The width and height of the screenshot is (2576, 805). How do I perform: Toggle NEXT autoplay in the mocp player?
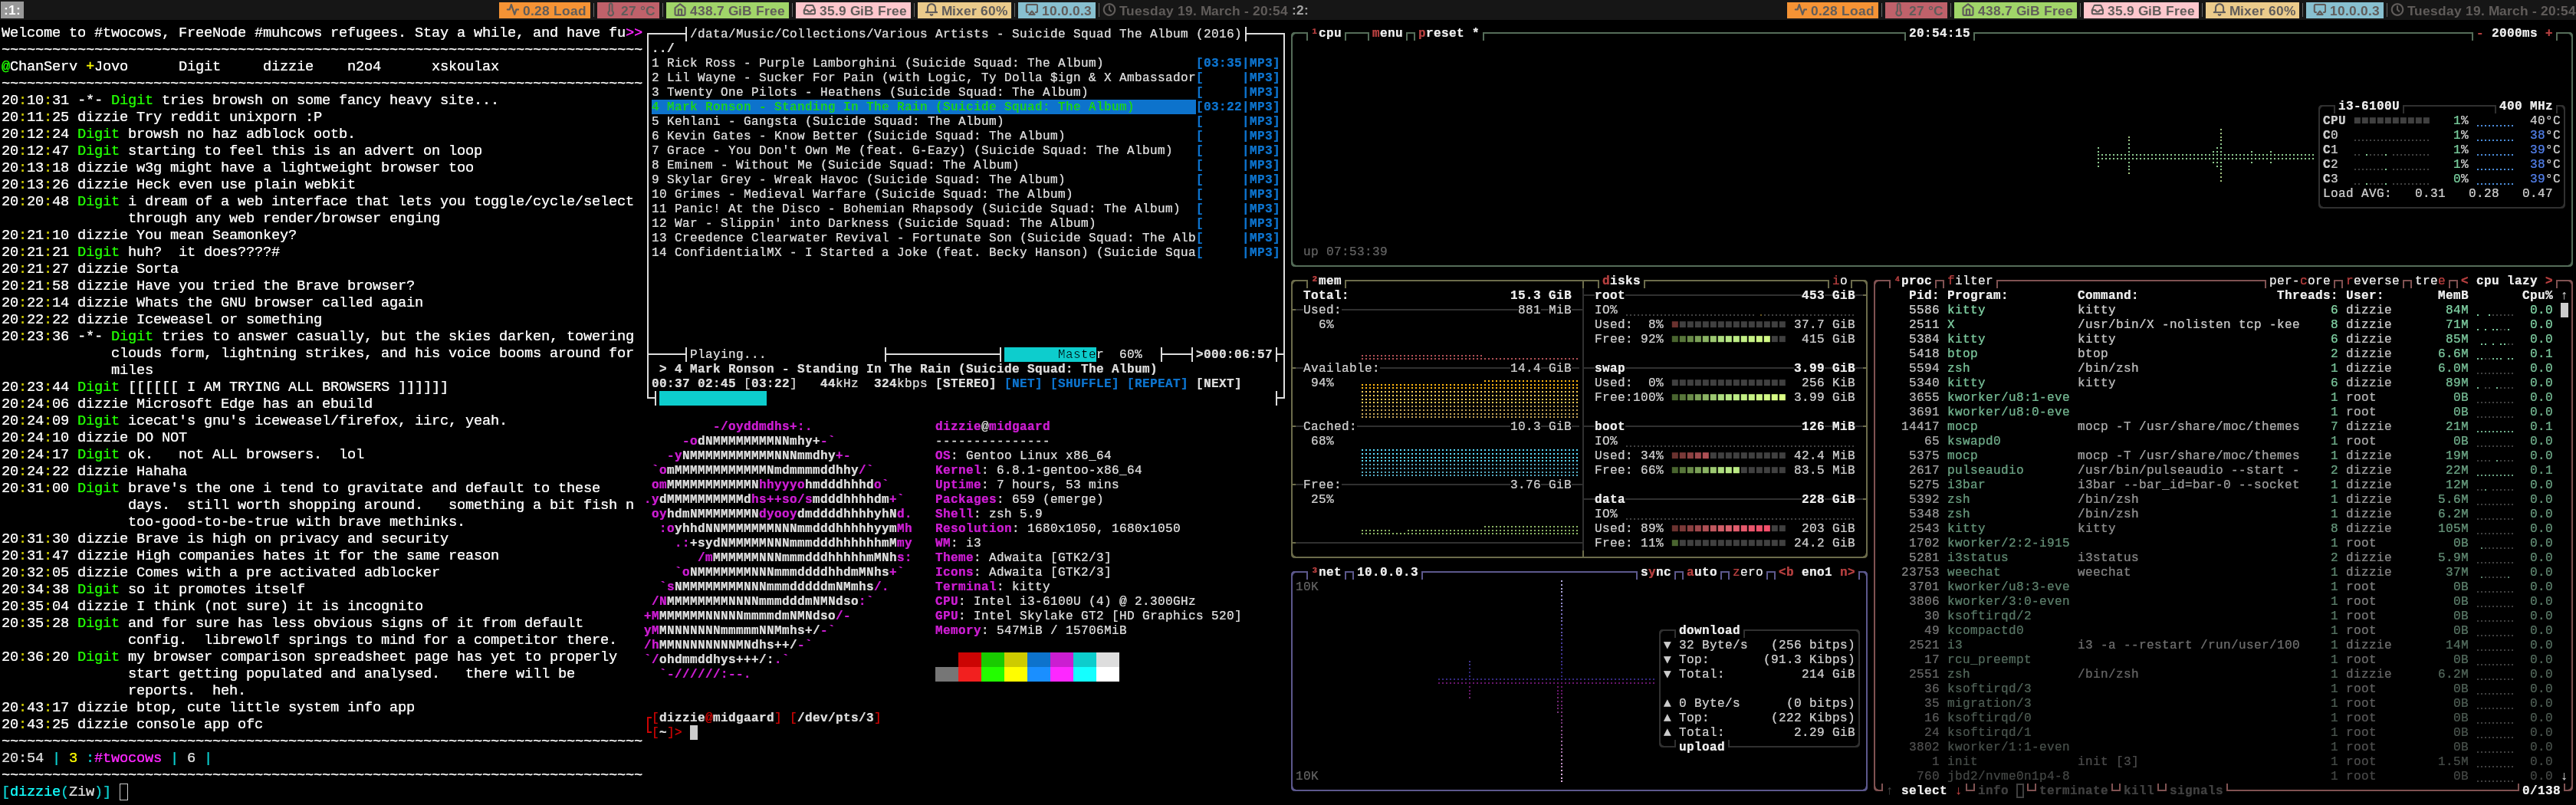coord(1218,384)
